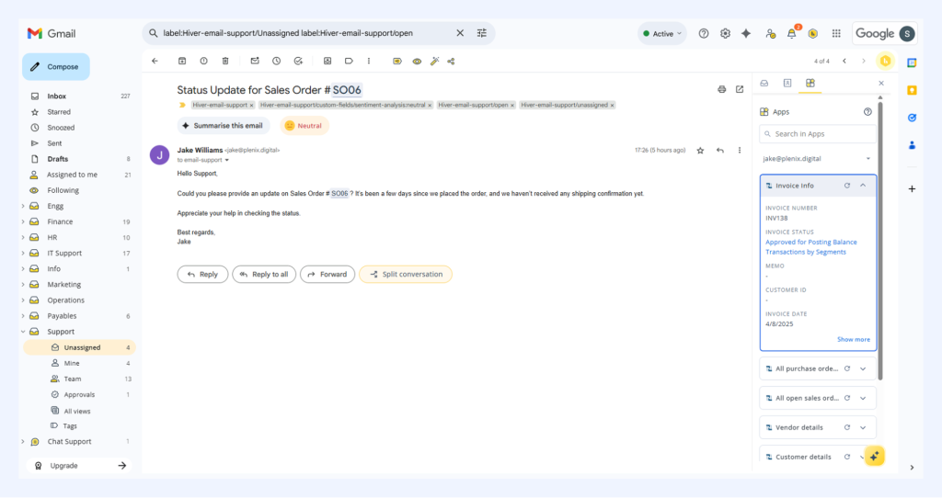Expand the All purchase orders card
Image resolution: width=942 pixels, height=498 pixels.
tap(863, 369)
